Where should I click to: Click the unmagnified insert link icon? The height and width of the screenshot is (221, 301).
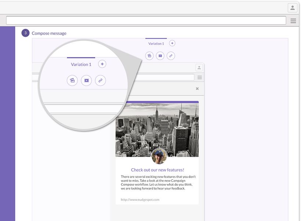click(171, 56)
